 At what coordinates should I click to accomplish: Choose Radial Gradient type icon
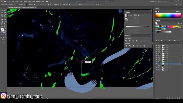pyautogui.click(x=136, y=15)
